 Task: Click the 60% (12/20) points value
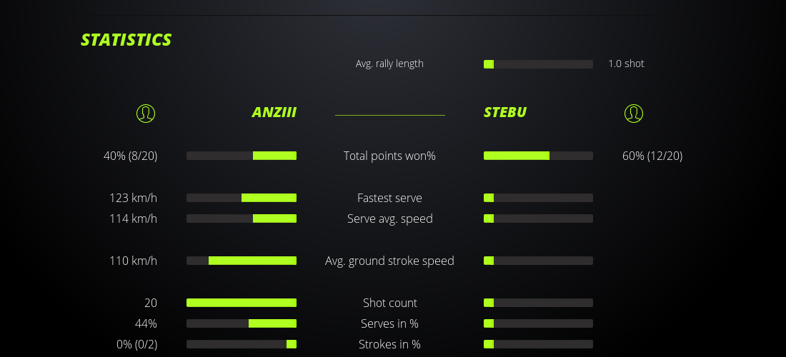[652, 156]
